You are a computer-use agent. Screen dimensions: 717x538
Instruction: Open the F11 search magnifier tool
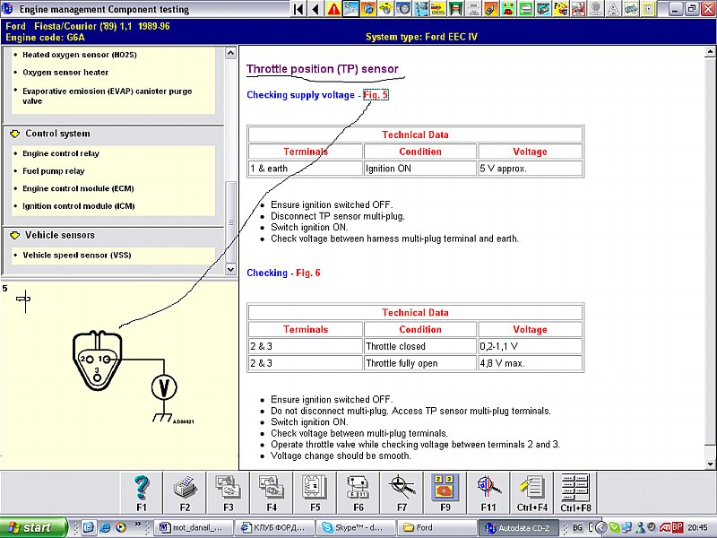click(488, 492)
